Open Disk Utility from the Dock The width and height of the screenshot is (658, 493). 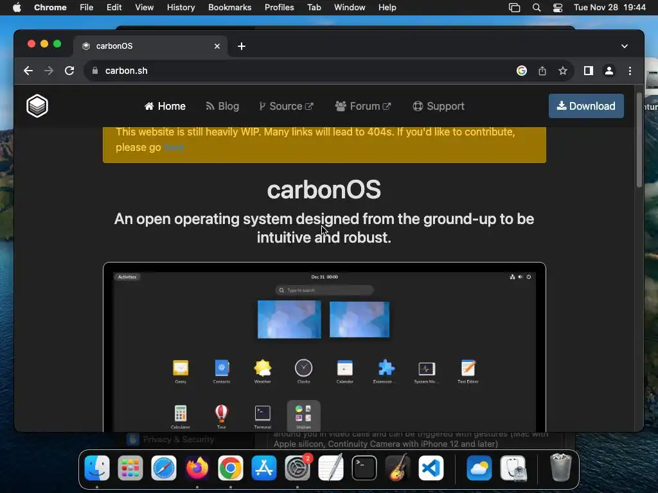513,468
